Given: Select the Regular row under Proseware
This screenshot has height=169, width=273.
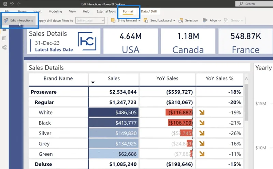Looking at the screenshot, I should [136, 102].
